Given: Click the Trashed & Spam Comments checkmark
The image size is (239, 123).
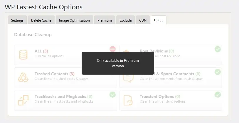Looking at the screenshot, I should (x=218, y=72).
